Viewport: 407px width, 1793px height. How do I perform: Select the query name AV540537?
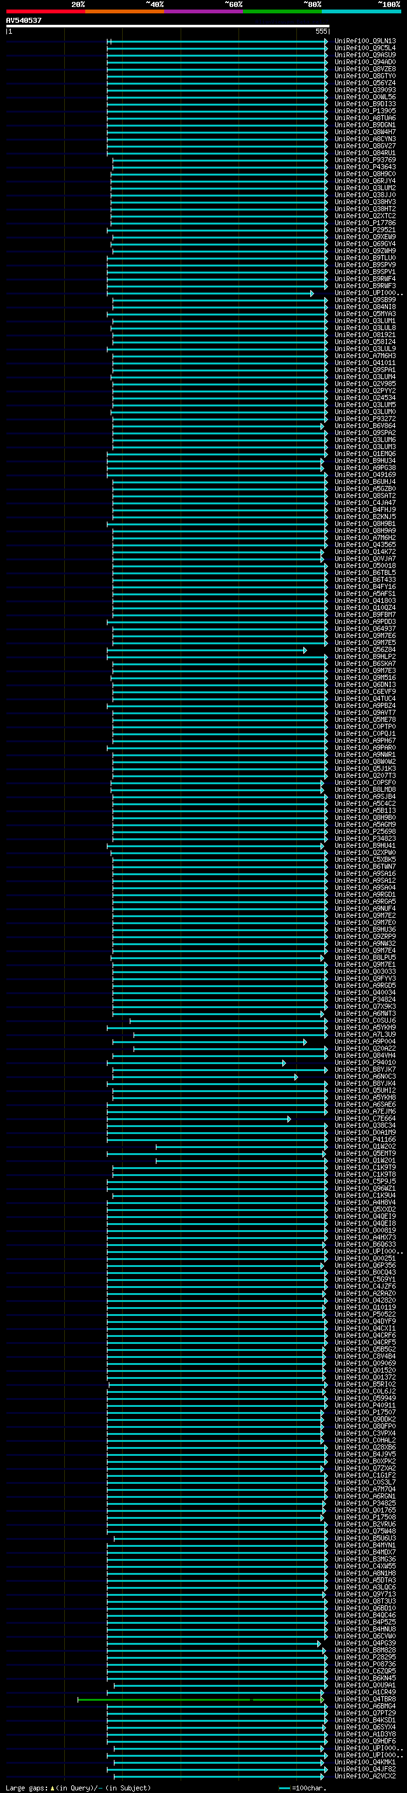pyautogui.click(x=24, y=20)
